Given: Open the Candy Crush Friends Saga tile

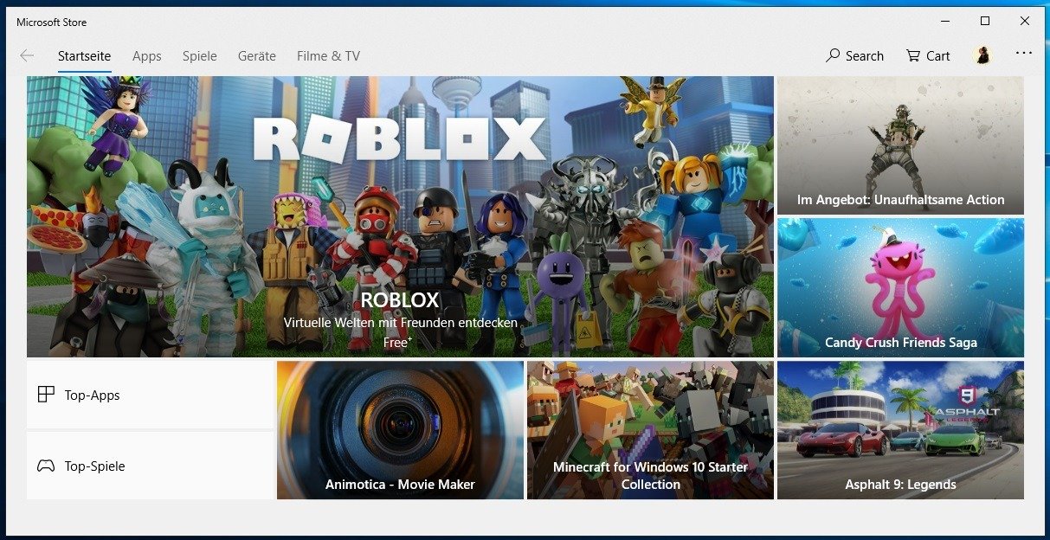Looking at the screenshot, I should click(x=900, y=287).
